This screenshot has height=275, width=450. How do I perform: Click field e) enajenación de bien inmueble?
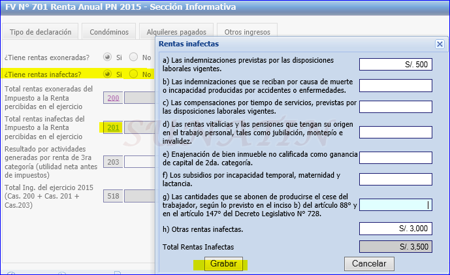[x=396, y=158]
